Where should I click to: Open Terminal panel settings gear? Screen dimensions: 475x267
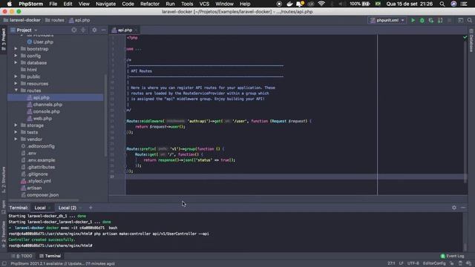pos(454,208)
